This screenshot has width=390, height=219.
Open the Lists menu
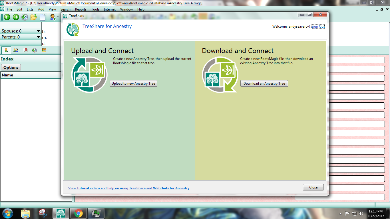point(30,9)
